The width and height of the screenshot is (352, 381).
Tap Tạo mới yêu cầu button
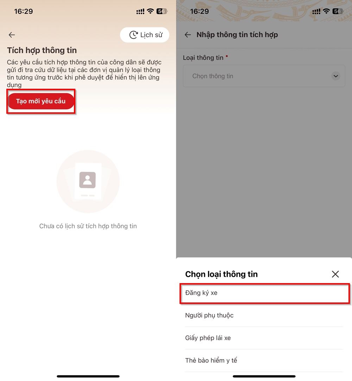[41, 101]
